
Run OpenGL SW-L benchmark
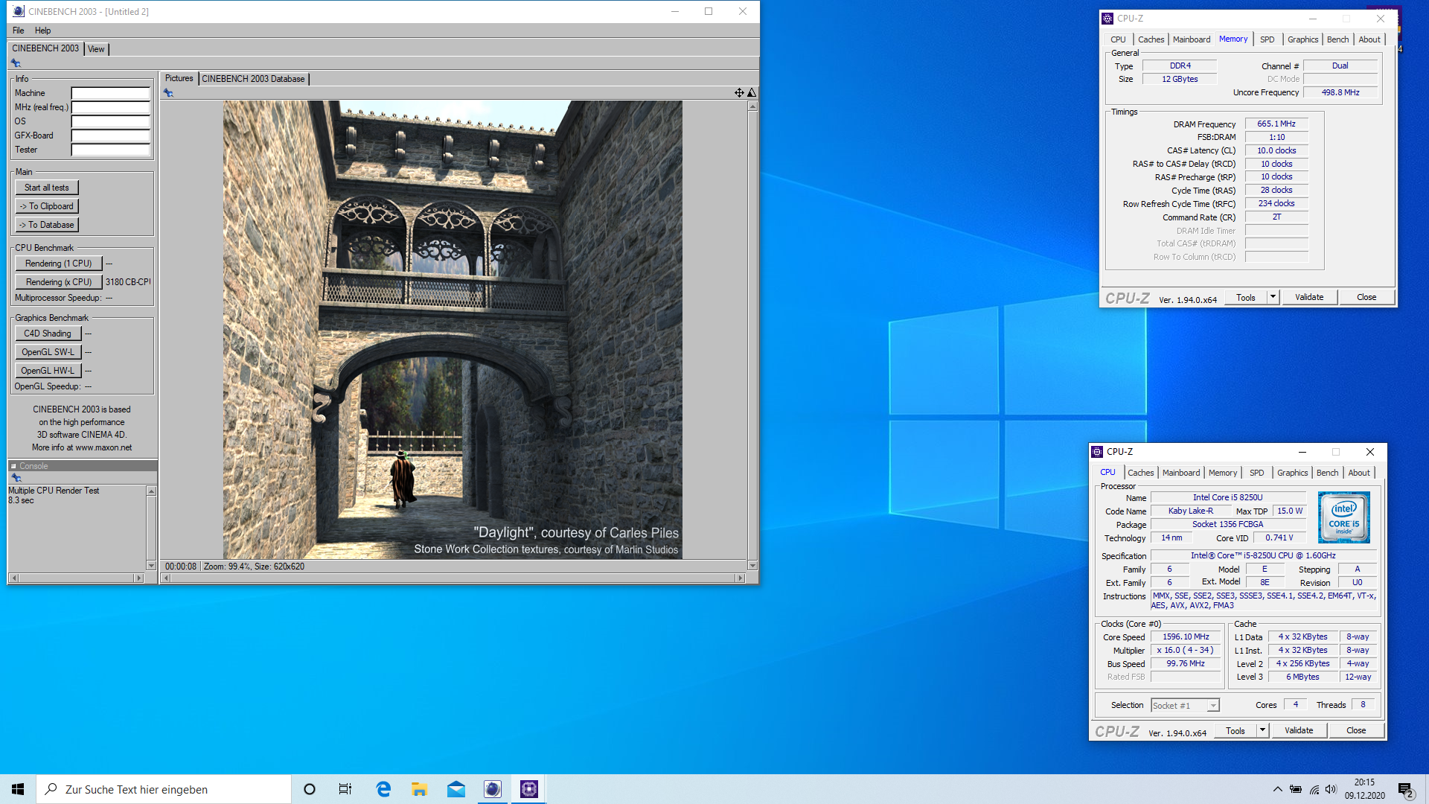[x=48, y=352]
